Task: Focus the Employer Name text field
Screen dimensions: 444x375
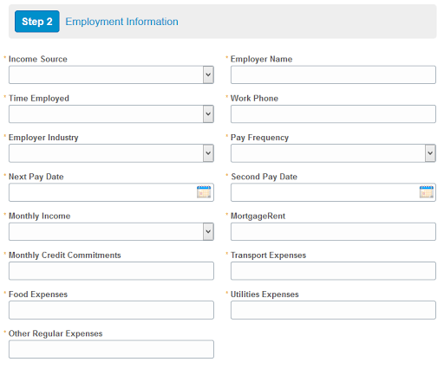Action: pos(333,74)
